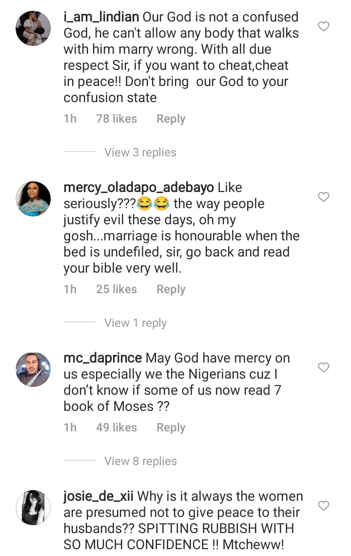351x556 pixels.
Task: View the 78 likes list
Action: tap(117, 119)
